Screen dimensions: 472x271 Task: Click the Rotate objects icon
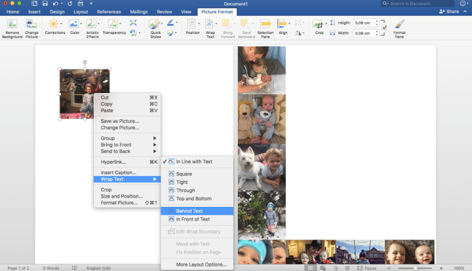pyautogui.click(x=298, y=33)
